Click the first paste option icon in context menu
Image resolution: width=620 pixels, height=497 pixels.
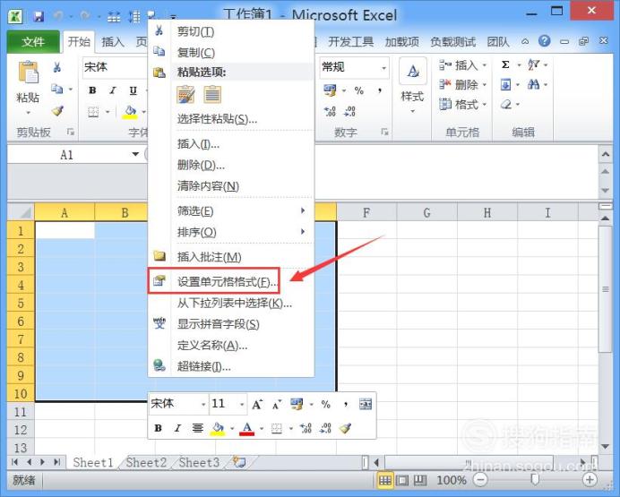[185, 94]
